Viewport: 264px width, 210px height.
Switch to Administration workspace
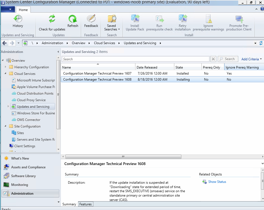pyautogui.click(x=30, y=194)
